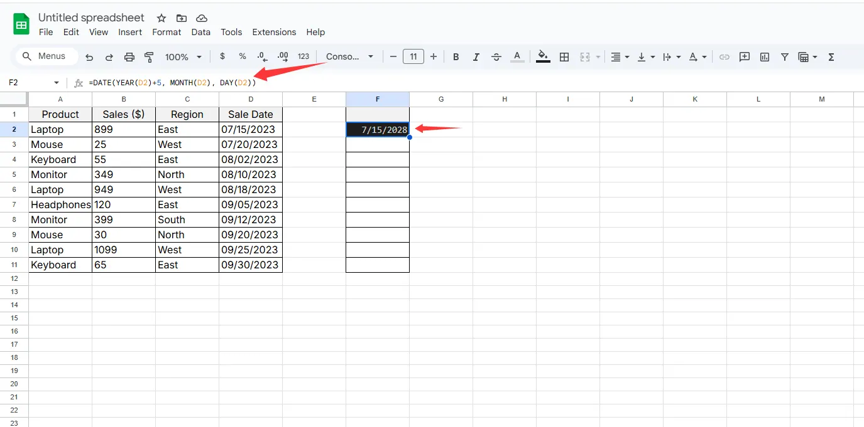The image size is (864, 427).
Task: Star the Untitled spreadsheet
Action: pos(161,18)
